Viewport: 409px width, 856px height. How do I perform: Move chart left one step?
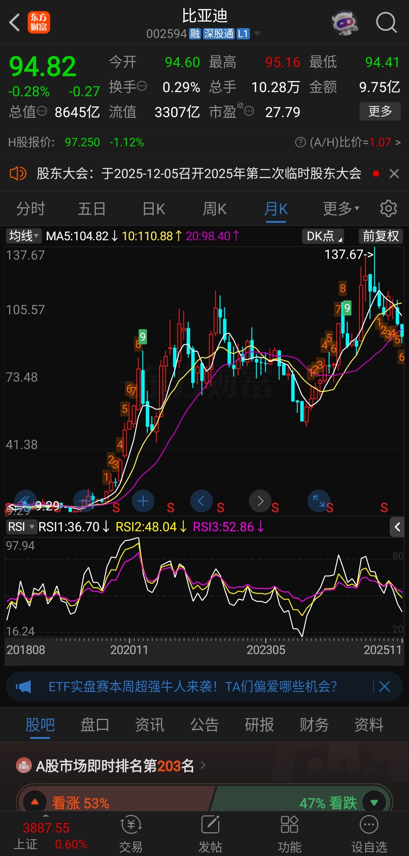pyautogui.click(x=201, y=501)
